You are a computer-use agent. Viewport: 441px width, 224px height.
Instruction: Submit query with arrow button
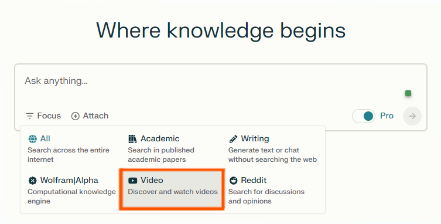click(412, 116)
